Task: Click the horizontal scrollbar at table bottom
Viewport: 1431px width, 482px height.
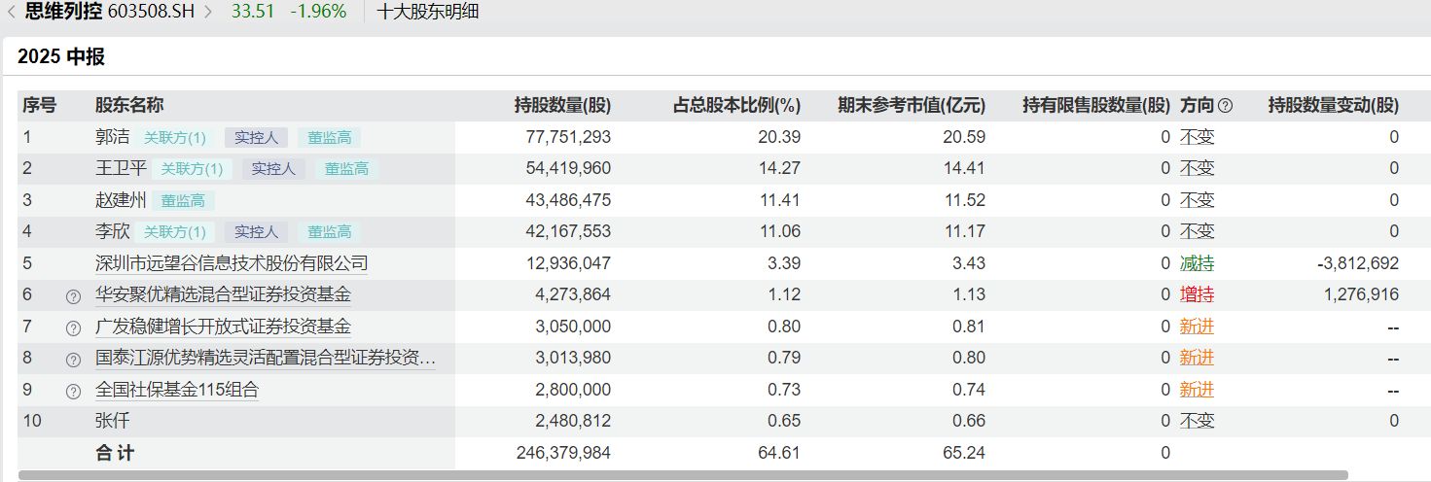Action: [x=681, y=475]
